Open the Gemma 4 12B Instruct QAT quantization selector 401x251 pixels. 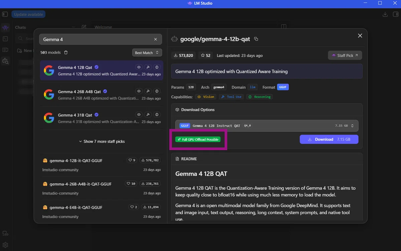[267, 126]
